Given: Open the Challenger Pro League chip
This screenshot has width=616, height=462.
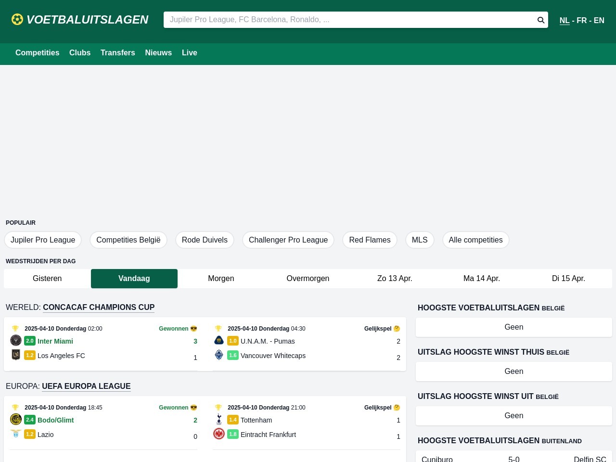Looking at the screenshot, I should 288,240.
